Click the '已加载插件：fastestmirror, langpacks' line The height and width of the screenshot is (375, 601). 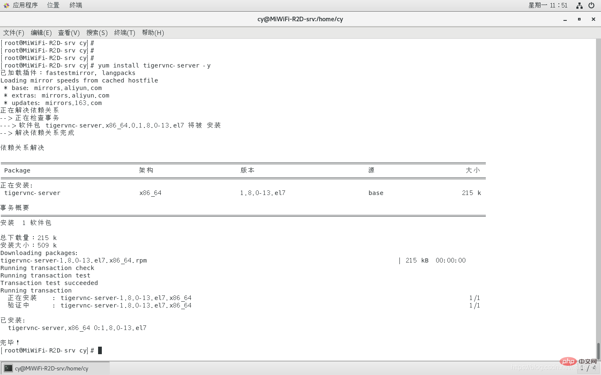point(68,73)
